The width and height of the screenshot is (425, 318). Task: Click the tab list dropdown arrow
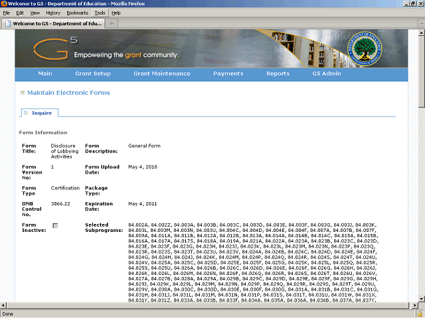(422, 24)
